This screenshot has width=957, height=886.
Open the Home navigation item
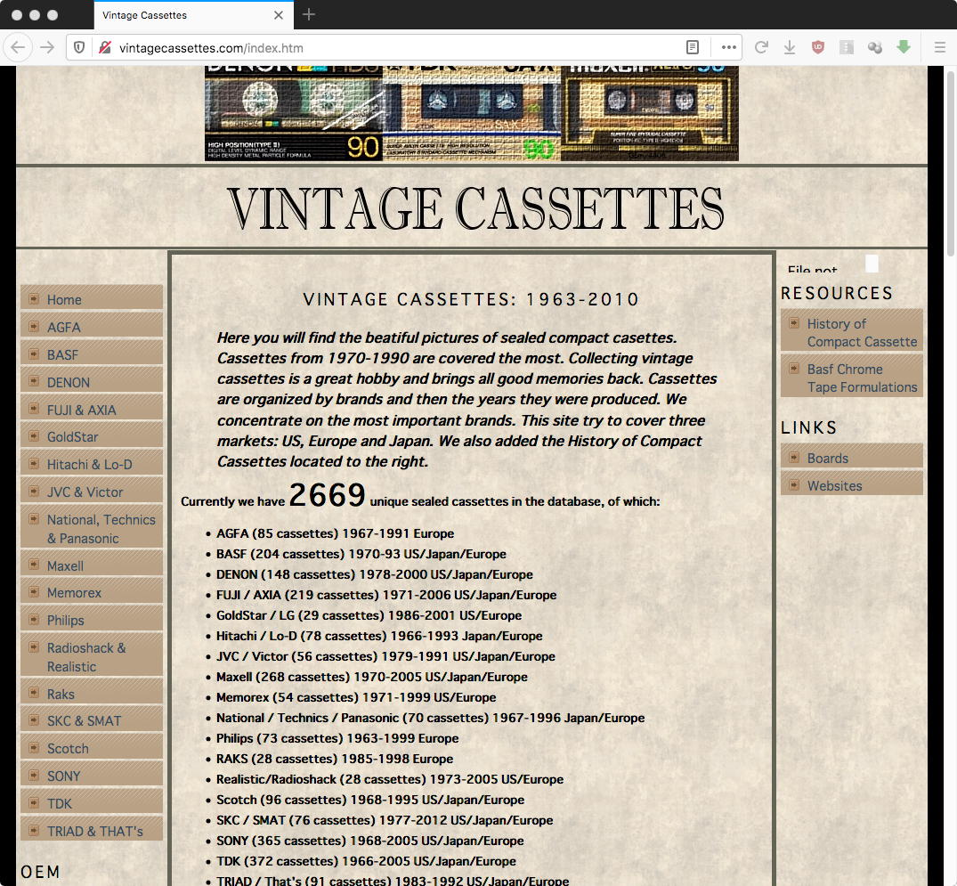[x=92, y=299]
